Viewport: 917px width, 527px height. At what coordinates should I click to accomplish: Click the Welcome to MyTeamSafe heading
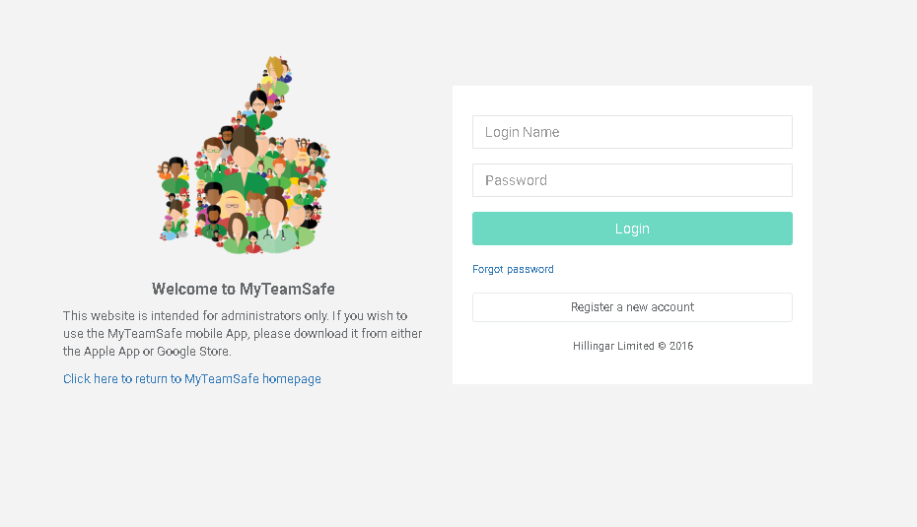244,289
